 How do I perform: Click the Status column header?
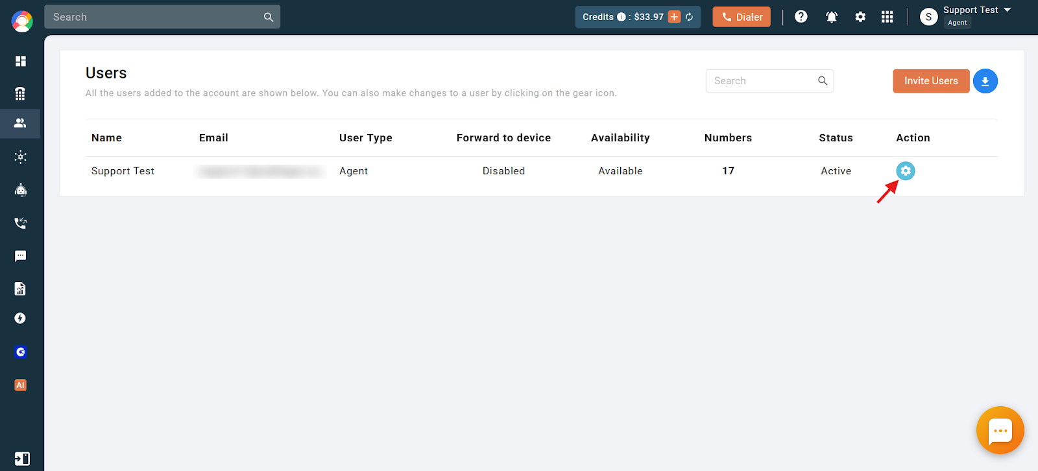(836, 138)
